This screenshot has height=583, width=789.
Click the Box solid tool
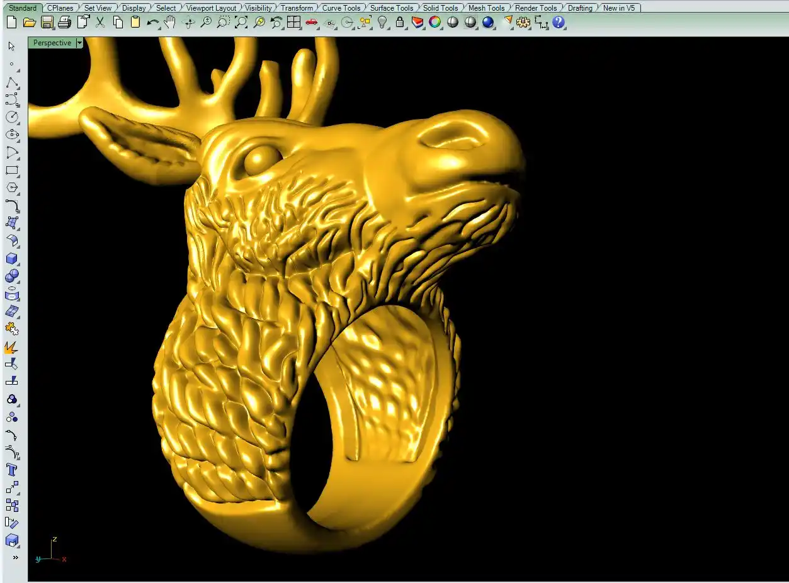pyautogui.click(x=11, y=259)
